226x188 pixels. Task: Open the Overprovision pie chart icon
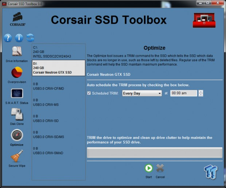click(x=17, y=72)
